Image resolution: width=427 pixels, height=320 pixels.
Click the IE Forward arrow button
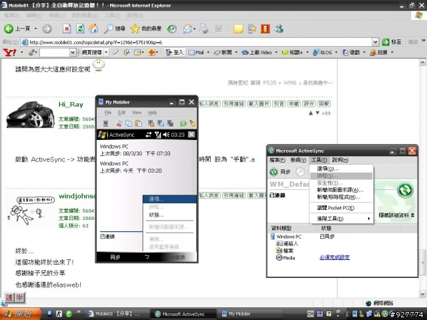(x=47, y=29)
